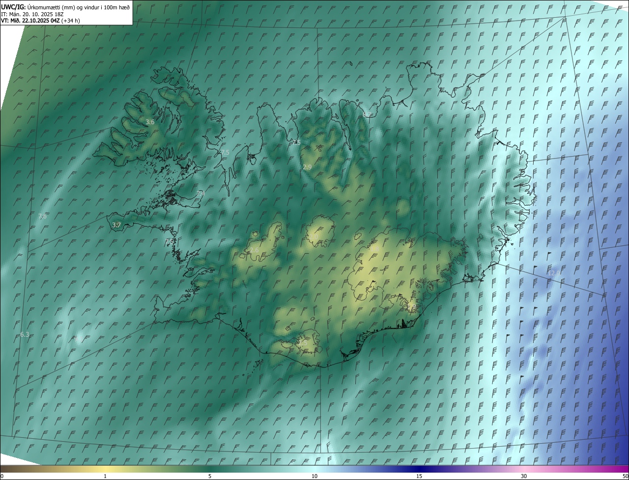Click the 'IT: Mán. 20. 10. 2025 18Z' line
Image resolution: width=629 pixels, height=480 pixels.
[32, 14]
